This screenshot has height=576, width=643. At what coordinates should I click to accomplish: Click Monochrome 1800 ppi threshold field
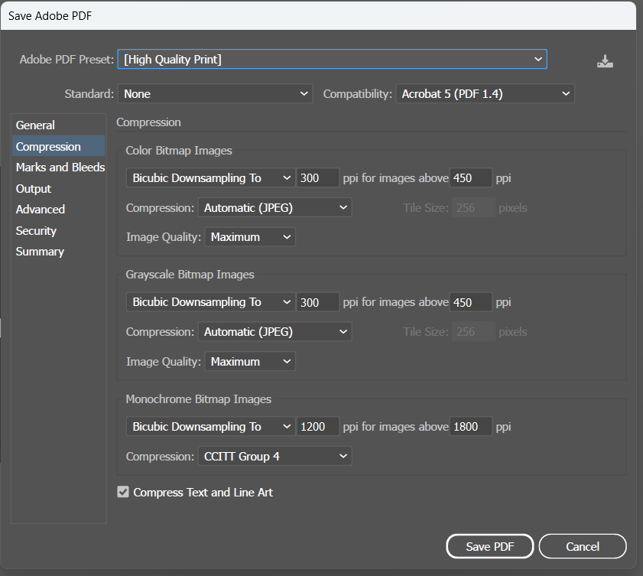click(x=470, y=426)
